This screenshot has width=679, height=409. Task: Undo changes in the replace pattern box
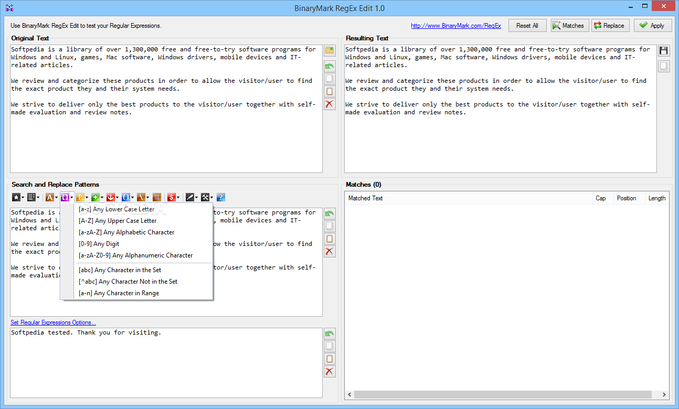330,334
